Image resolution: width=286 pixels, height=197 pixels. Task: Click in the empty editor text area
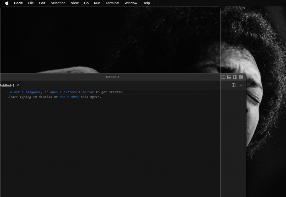[112, 140]
